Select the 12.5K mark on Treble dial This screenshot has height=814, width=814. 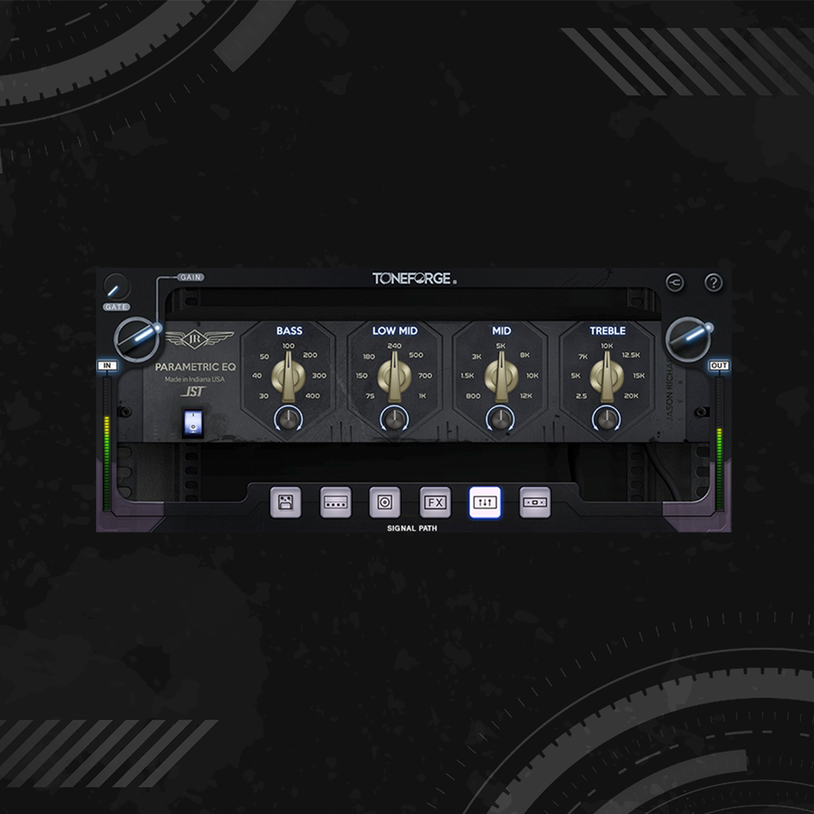click(631, 355)
